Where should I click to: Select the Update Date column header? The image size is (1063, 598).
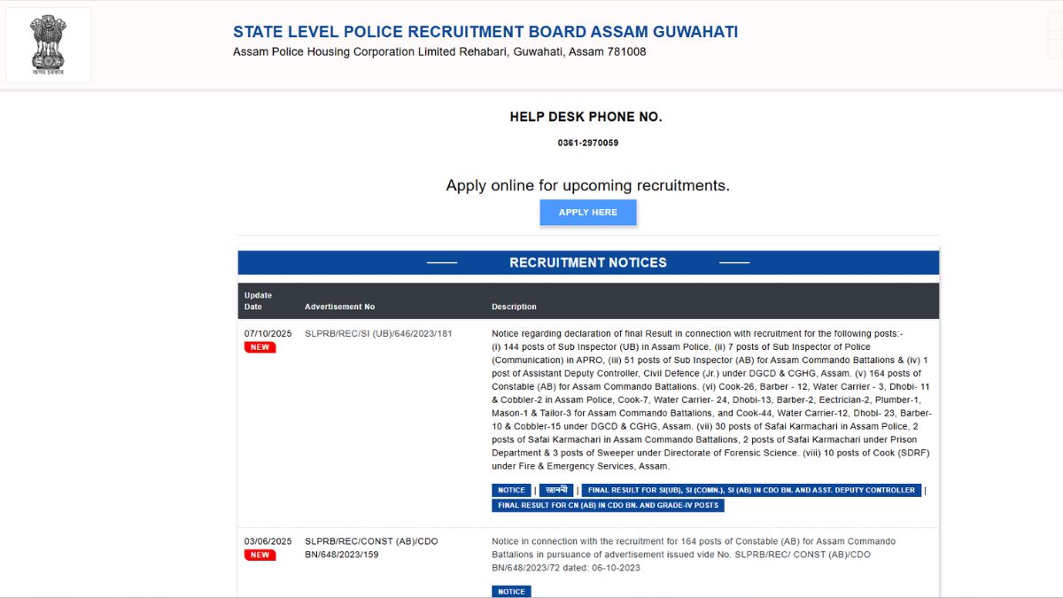point(259,301)
